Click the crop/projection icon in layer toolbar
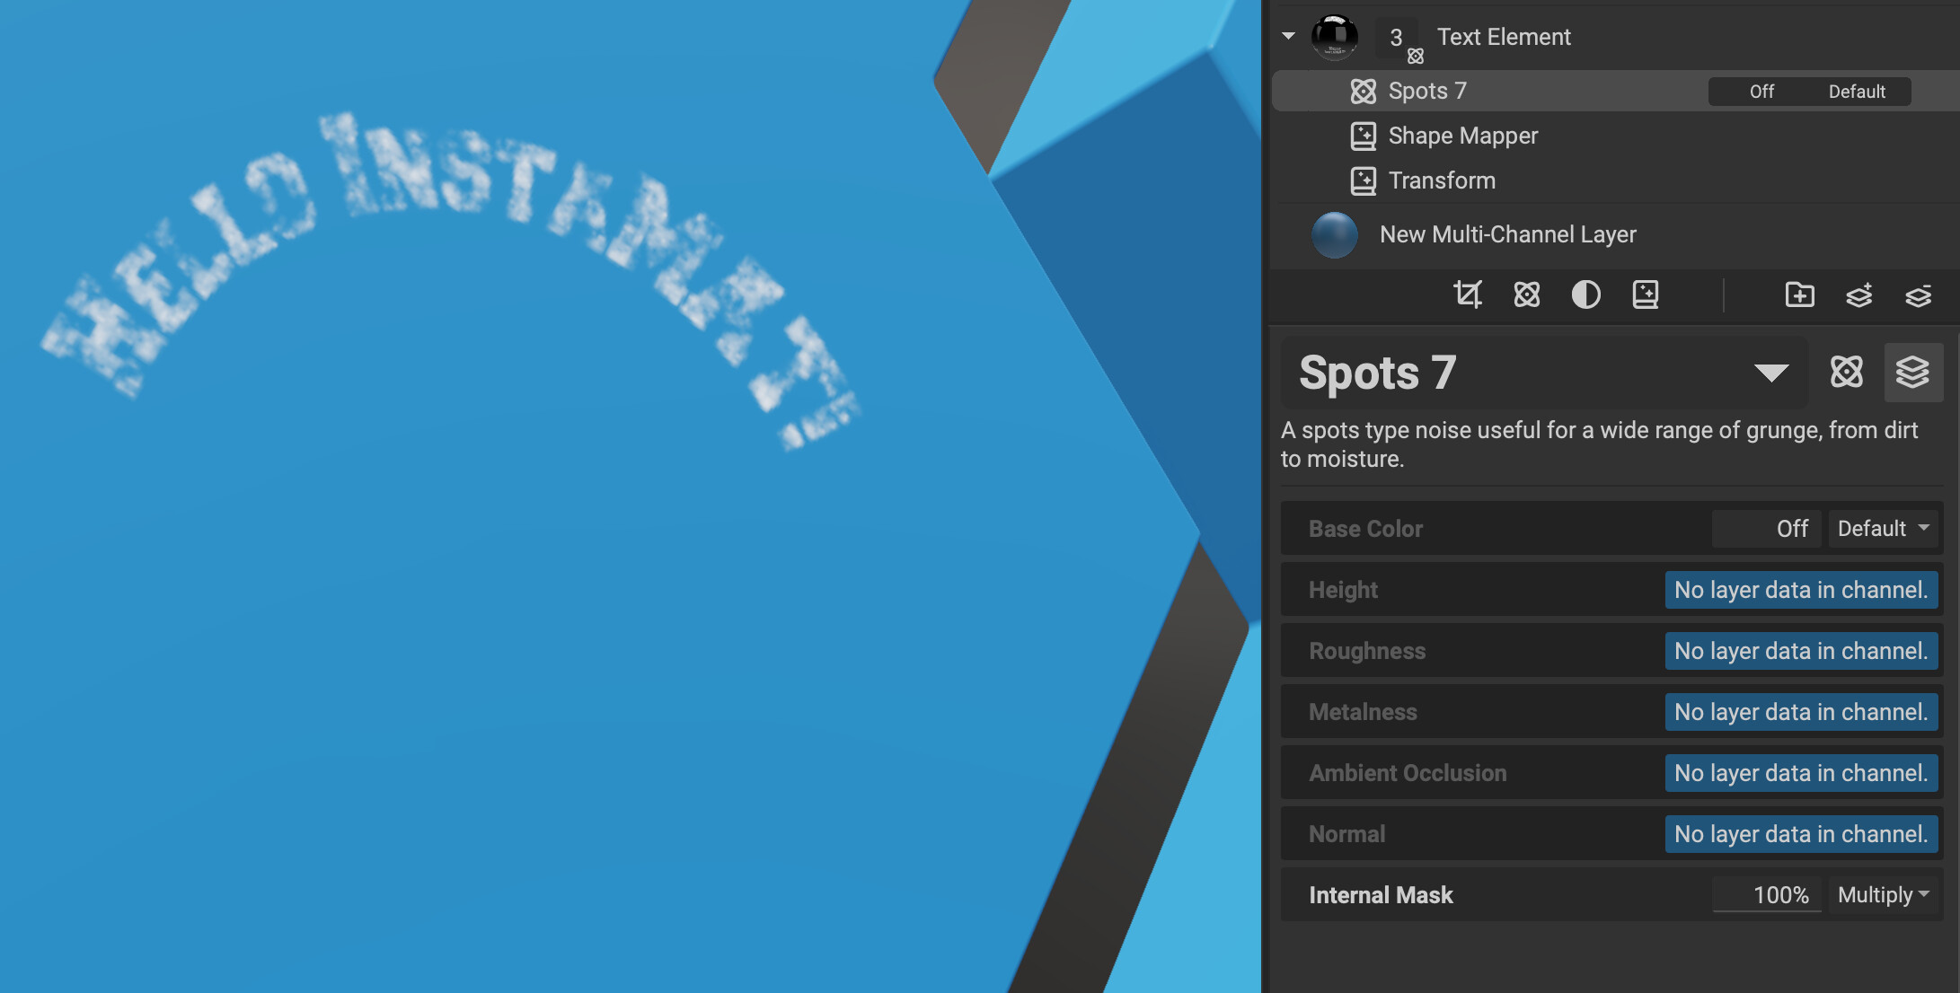 1468,294
